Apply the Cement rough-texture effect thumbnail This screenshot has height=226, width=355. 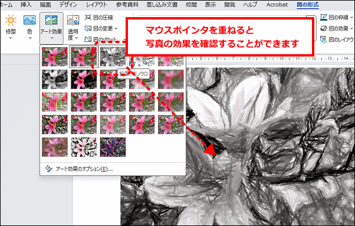click(x=55, y=125)
